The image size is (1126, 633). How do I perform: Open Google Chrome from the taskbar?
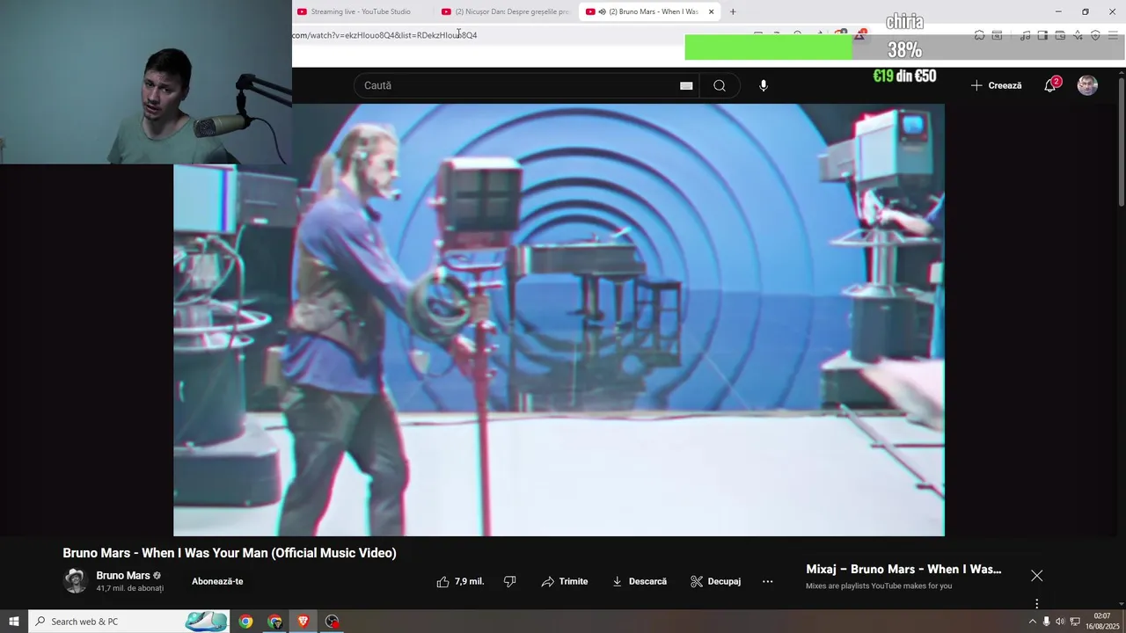(245, 621)
